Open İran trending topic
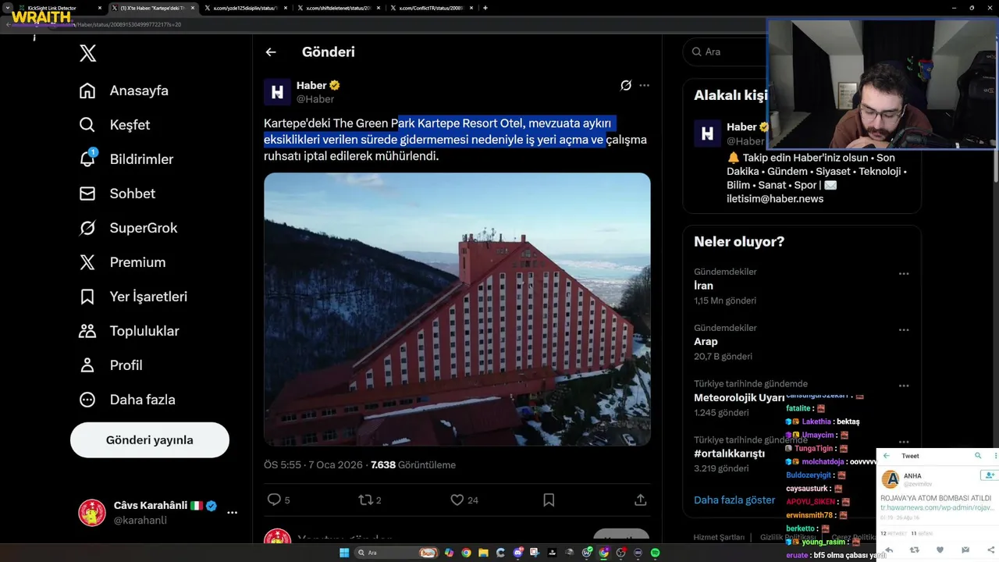Screen dimensions: 999x562 pyautogui.click(x=704, y=286)
